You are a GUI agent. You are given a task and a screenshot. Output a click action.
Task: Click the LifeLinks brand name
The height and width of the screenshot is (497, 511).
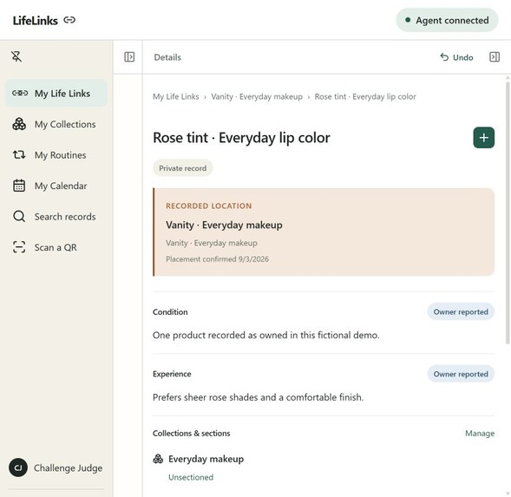coord(36,21)
